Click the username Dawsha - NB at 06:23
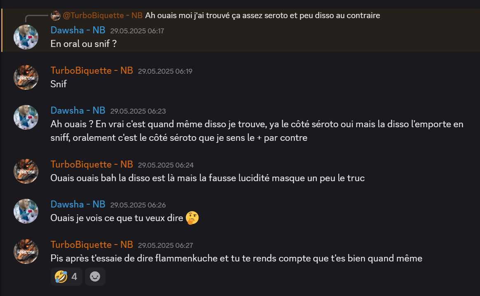The width and height of the screenshot is (480, 296). coord(78,110)
